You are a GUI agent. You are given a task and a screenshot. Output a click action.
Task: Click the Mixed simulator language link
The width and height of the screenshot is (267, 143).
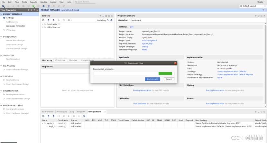coord(144,50)
